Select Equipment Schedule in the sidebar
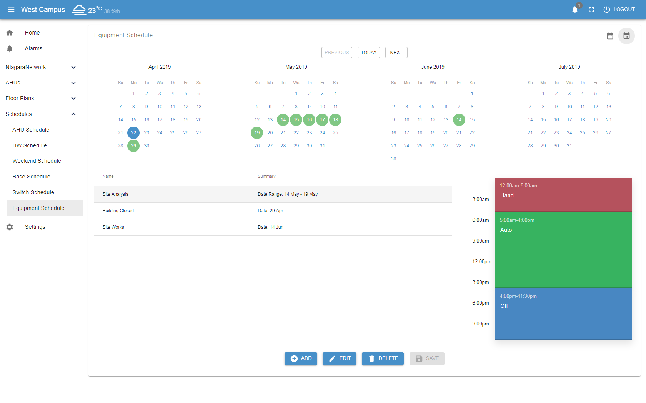Image resolution: width=646 pixels, height=403 pixels. click(45, 208)
